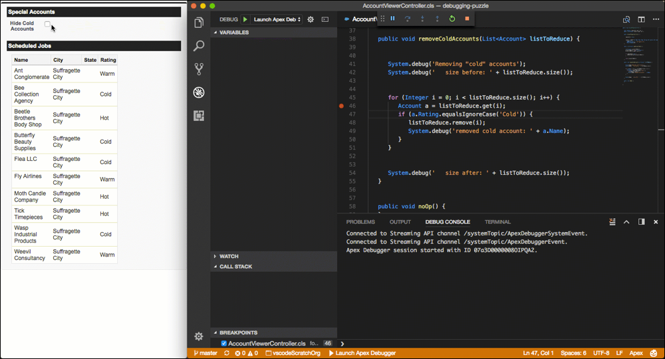Viewport: 665px width, 359px height.
Task: Click the Apex language mode indicator
Action: click(636, 353)
